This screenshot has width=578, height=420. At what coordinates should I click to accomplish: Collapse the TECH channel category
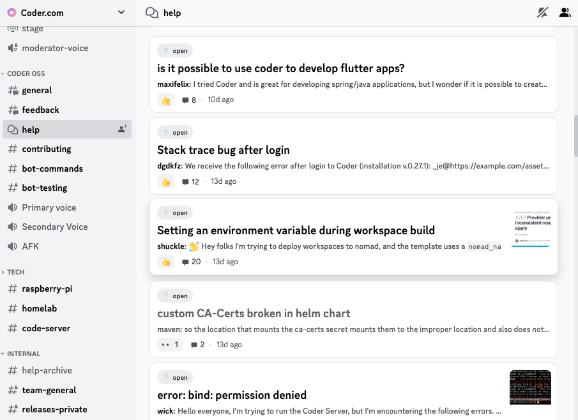tap(15, 272)
